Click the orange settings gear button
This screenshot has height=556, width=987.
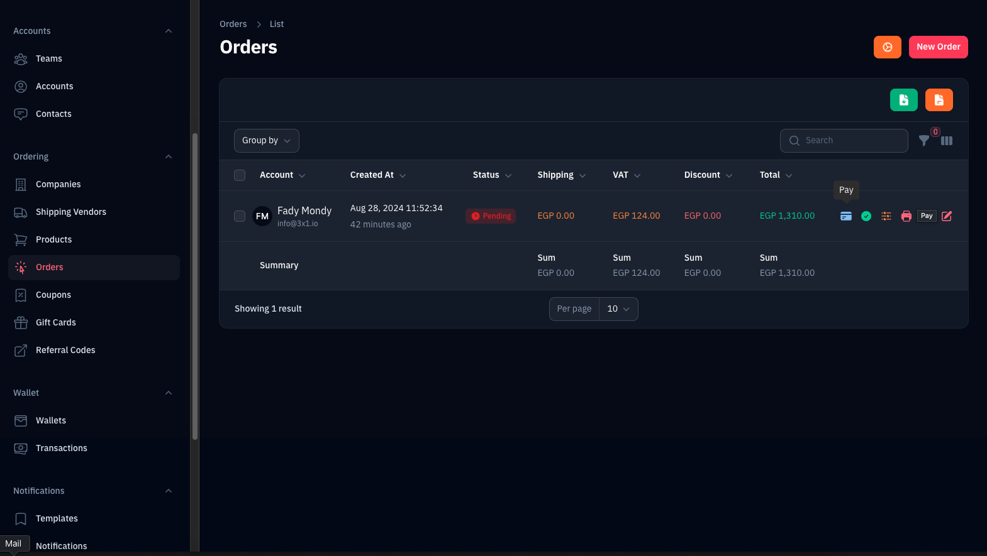click(x=887, y=47)
